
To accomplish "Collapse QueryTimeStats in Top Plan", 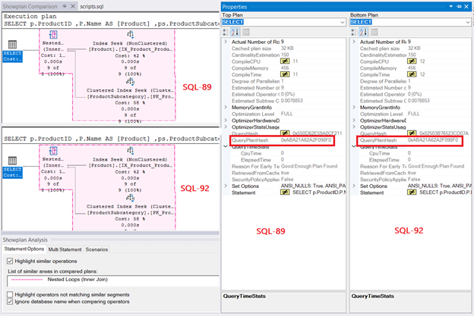I will point(226,146).
